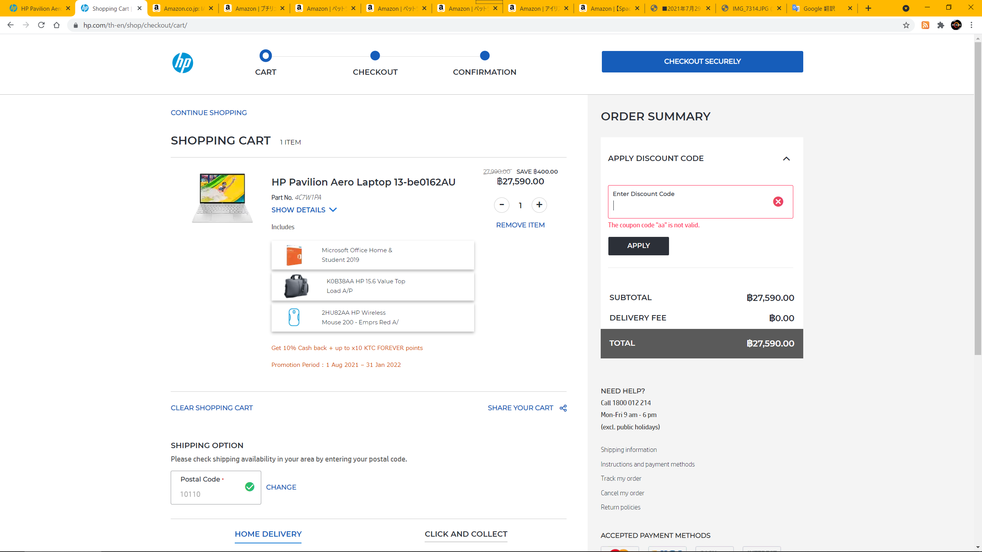The width and height of the screenshot is (982, 552).
Task: Open Chrome three-dot menu
Action: coord(972,25)
